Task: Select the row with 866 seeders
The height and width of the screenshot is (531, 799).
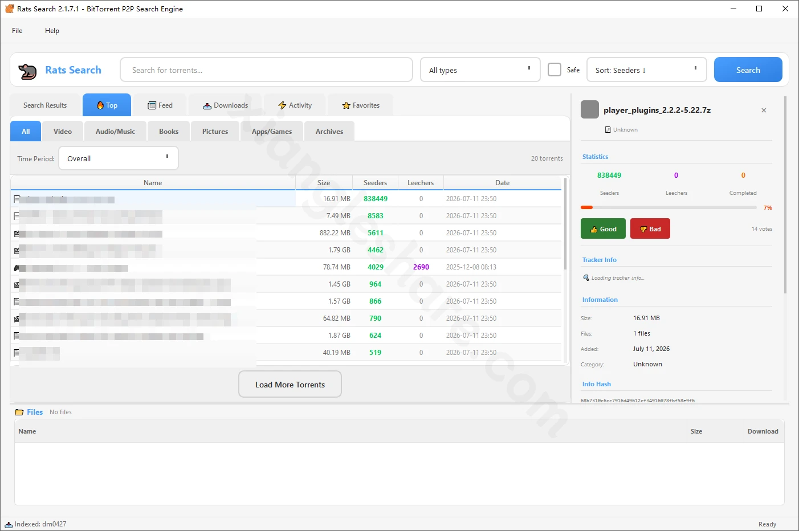Action: pyautogui.click(x=286, y=301)
